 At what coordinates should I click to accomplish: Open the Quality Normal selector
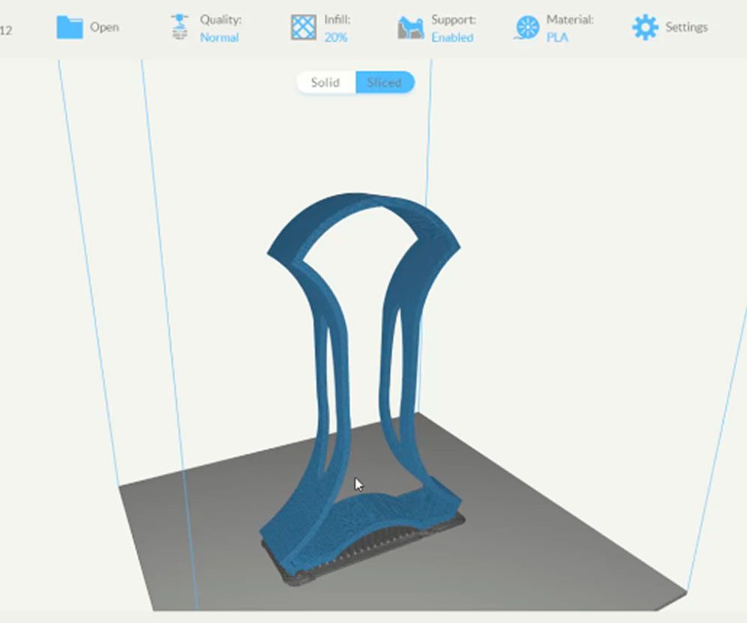[219, 36]
